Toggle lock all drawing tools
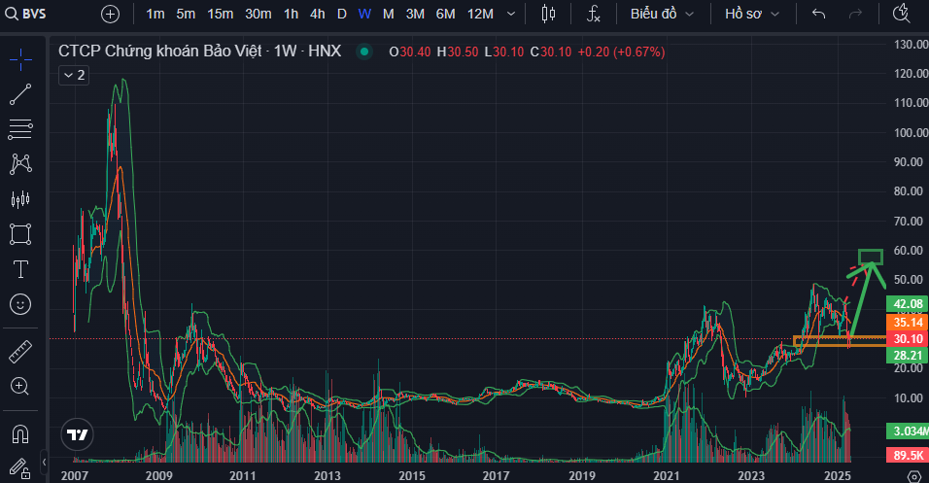Screen dimensions: 929x483 (x=20, y=468)
